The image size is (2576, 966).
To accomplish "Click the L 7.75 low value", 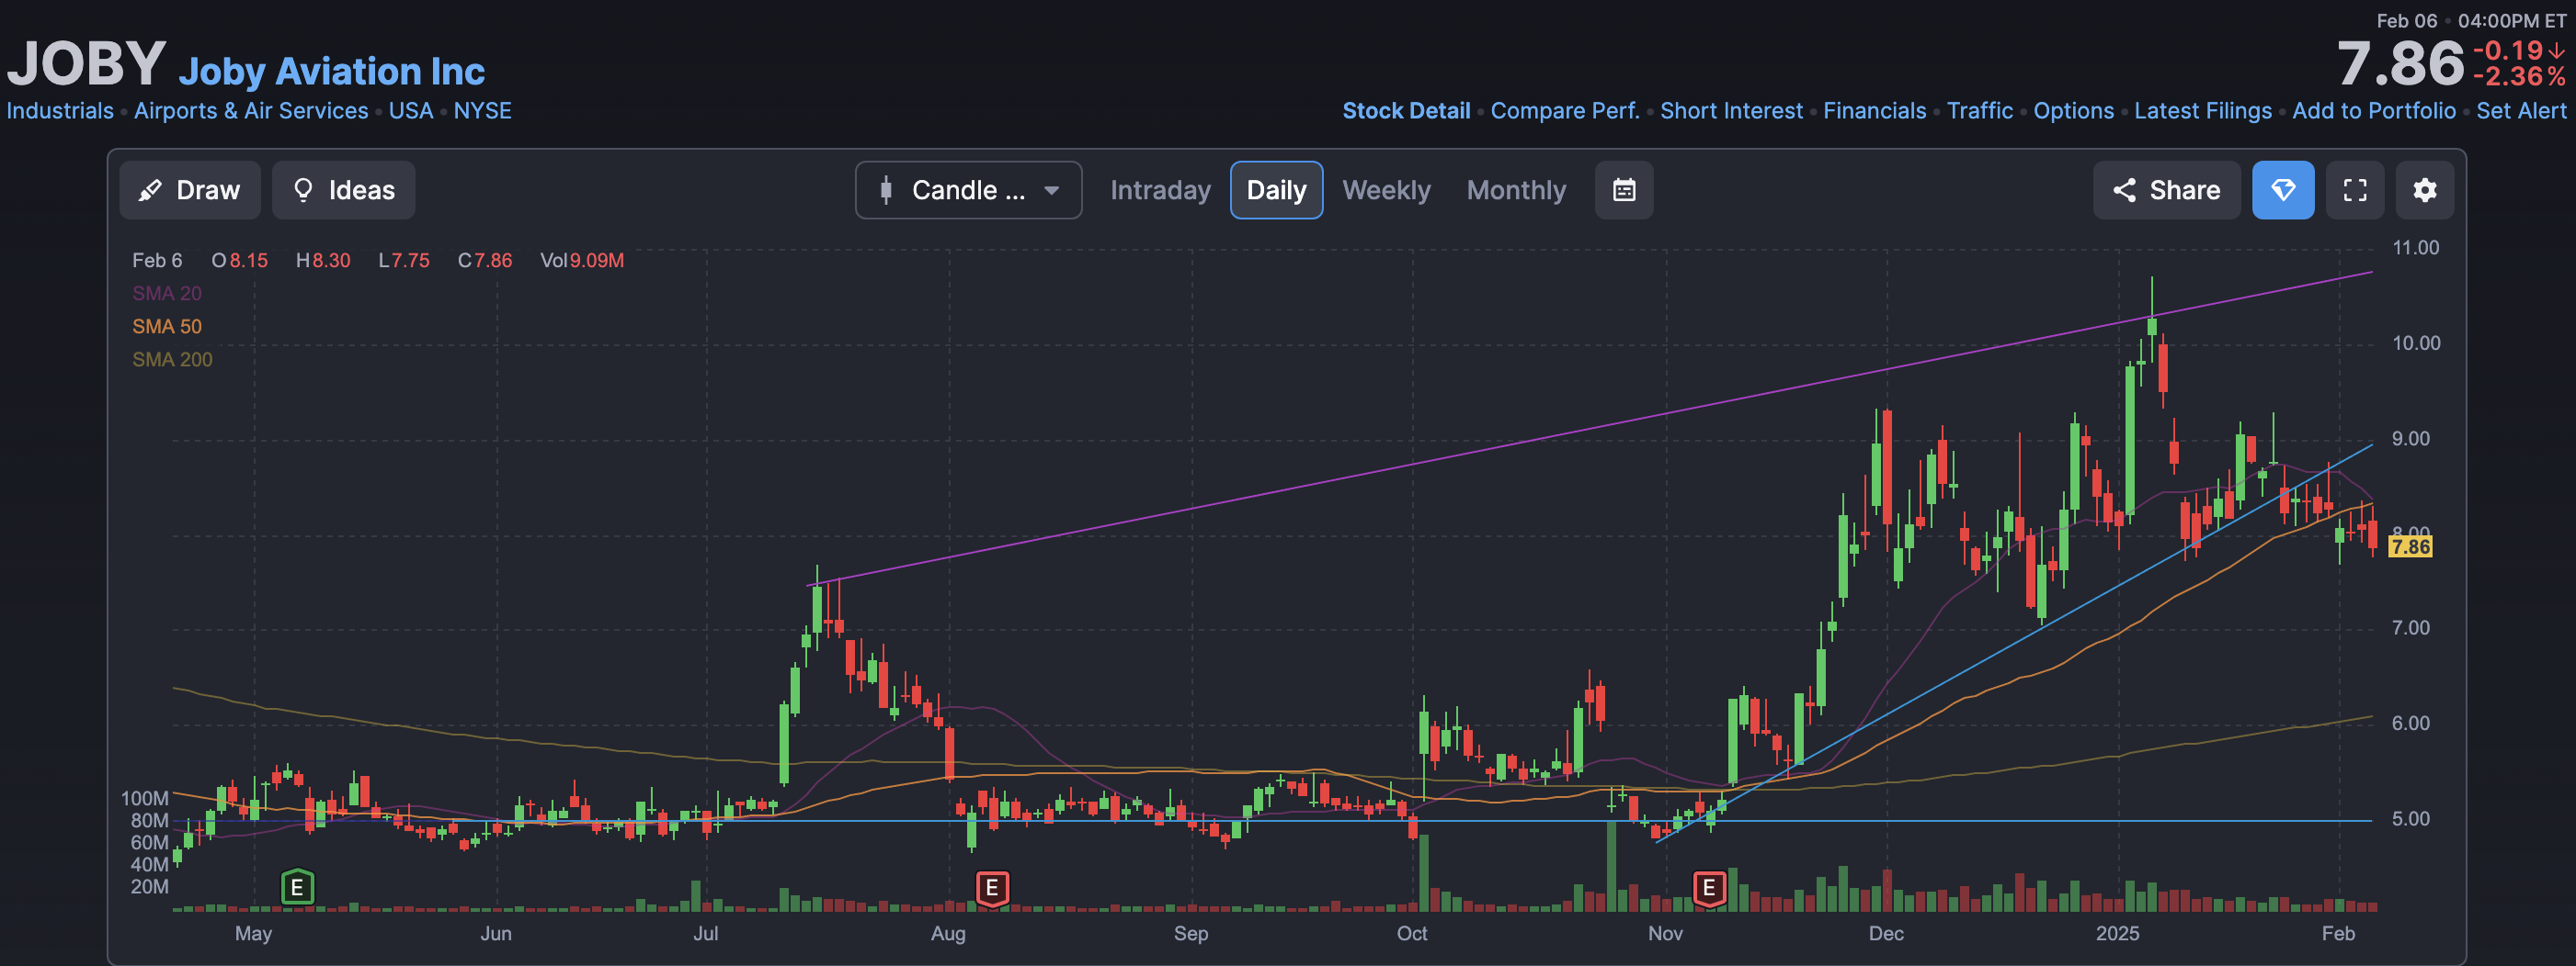I will 404,261.
